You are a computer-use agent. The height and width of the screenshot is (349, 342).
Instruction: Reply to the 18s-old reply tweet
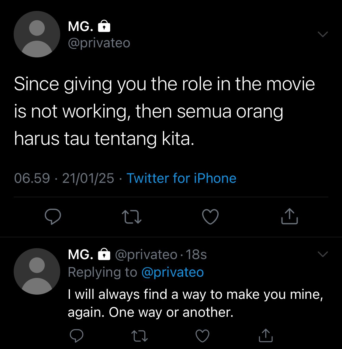(77, 335)
